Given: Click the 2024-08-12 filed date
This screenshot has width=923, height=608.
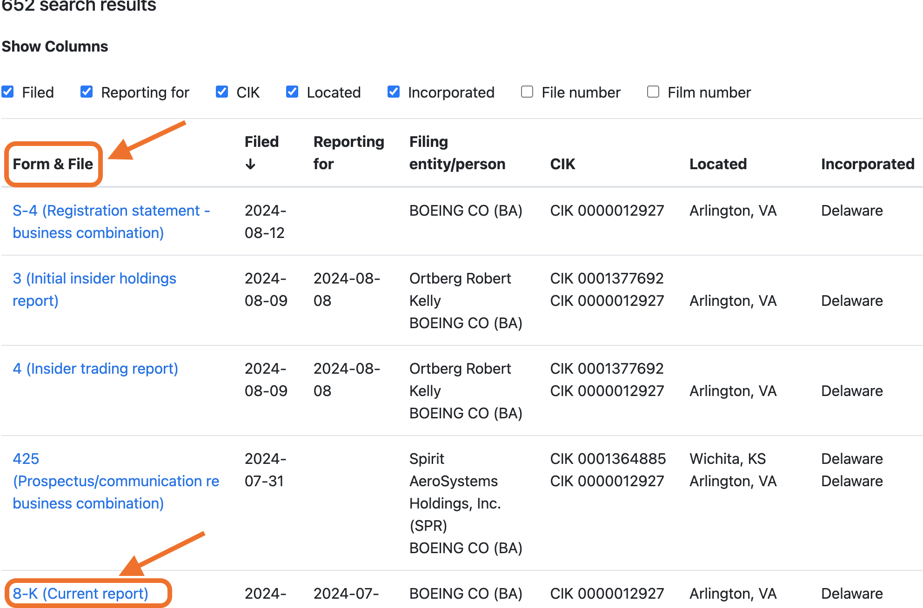Looking at the screenshot, I should 265,222.
